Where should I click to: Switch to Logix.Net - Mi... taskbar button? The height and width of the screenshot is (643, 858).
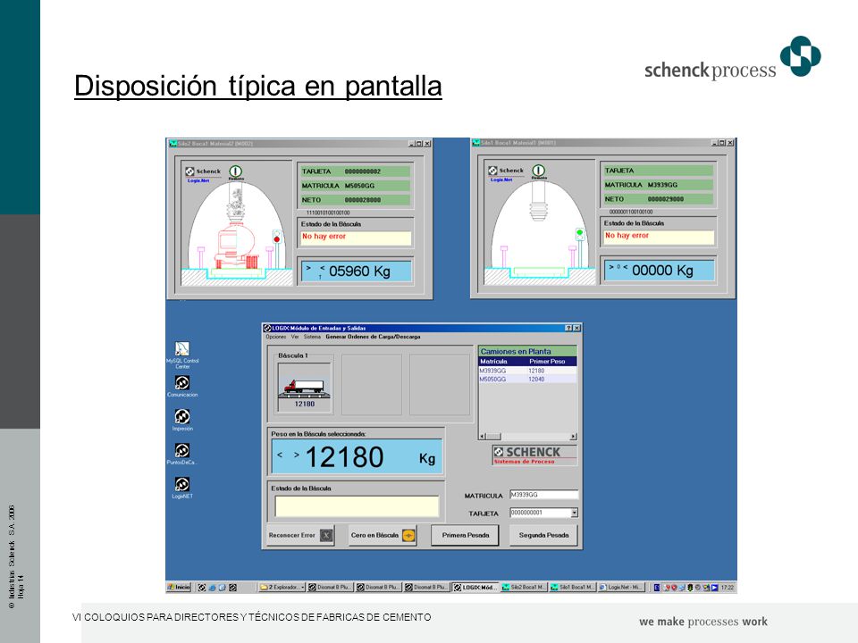(621, 588)
